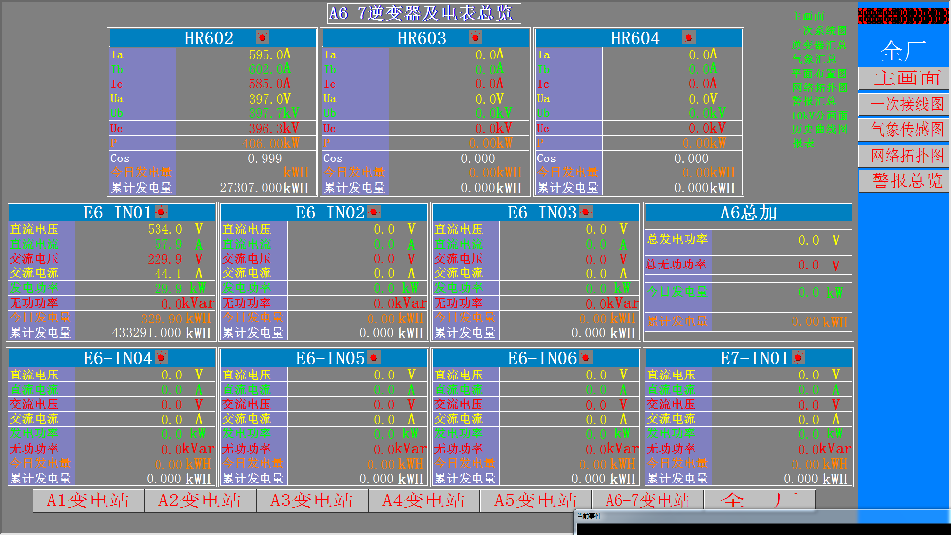Click the E6-IN02 red status lamp
951x535 pixels.
(374, 212)
